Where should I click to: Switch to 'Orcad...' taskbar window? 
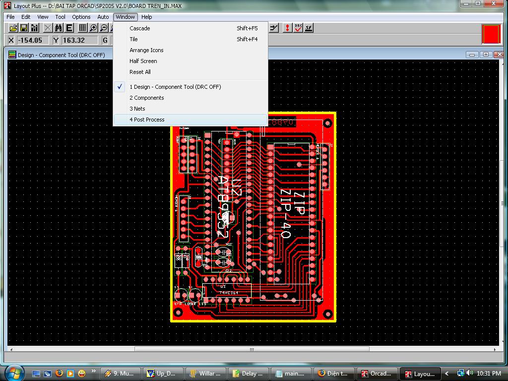coord(377,374)
